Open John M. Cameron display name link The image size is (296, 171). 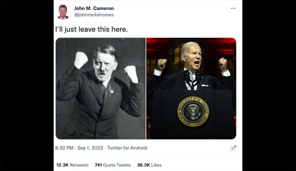point(94,8)
